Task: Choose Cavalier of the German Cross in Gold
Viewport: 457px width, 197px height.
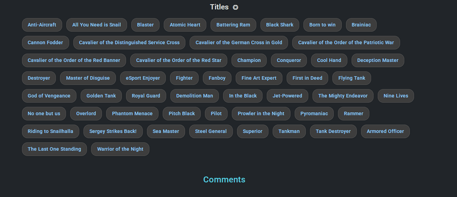Action: click(x=239, y=42)
